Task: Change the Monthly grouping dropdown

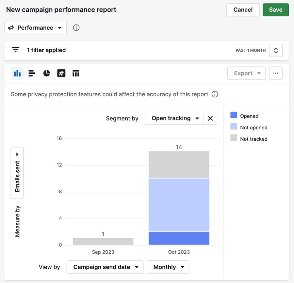Action: tap(168, 267)
